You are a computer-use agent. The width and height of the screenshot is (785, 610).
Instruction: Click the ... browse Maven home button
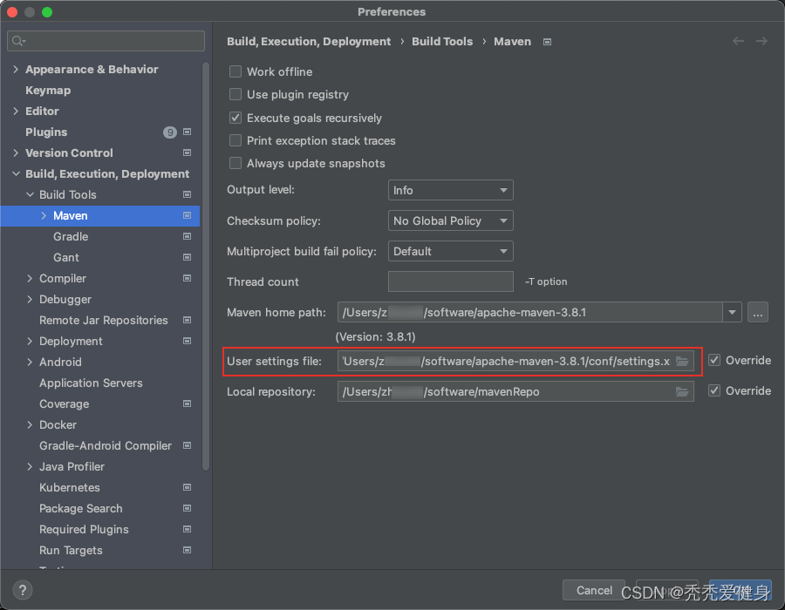[757, 313]
